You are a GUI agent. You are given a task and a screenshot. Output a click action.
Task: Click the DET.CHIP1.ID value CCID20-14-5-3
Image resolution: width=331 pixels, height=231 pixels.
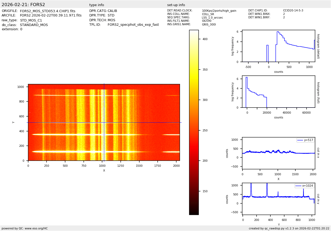(293, 11)
